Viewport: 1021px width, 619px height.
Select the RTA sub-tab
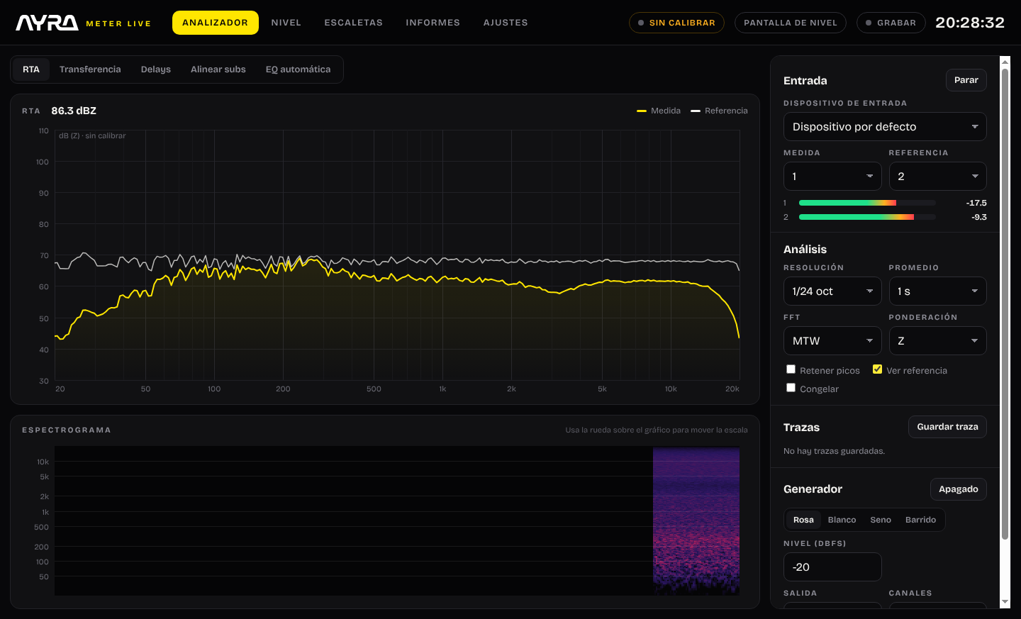coord(31,69)
